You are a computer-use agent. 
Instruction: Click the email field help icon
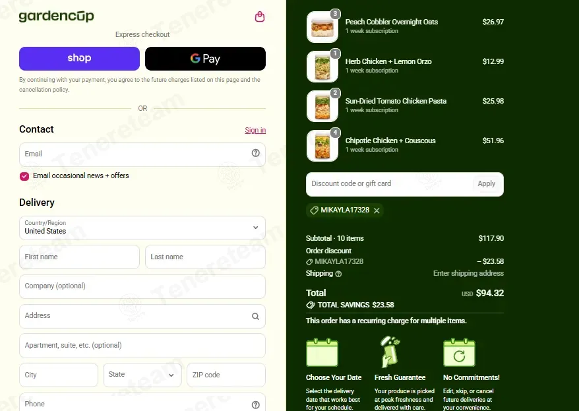[255, 153]
